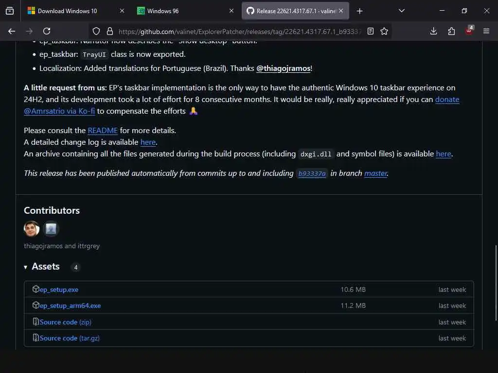Click 'last week' in the ep_setup.exe row
This screenshot has width=498, height=373.
452,289
